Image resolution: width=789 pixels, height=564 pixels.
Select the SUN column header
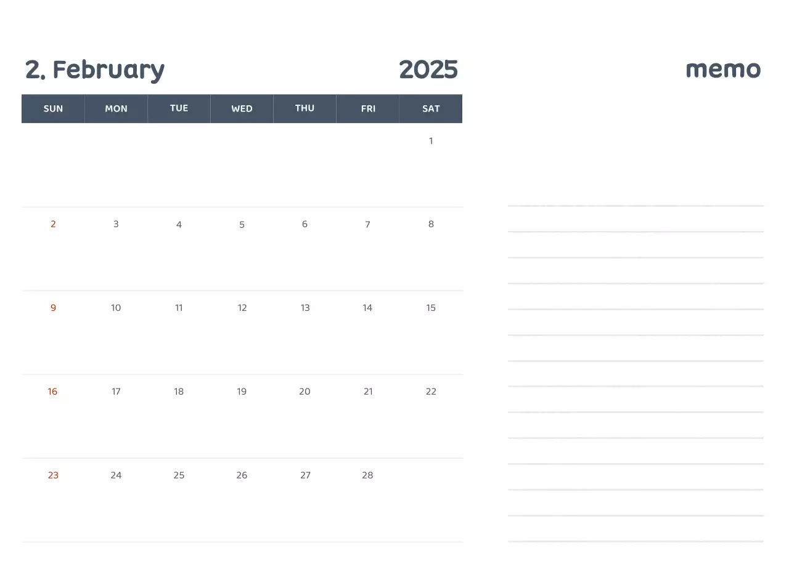pyautogui.click(x=53, y=109)
